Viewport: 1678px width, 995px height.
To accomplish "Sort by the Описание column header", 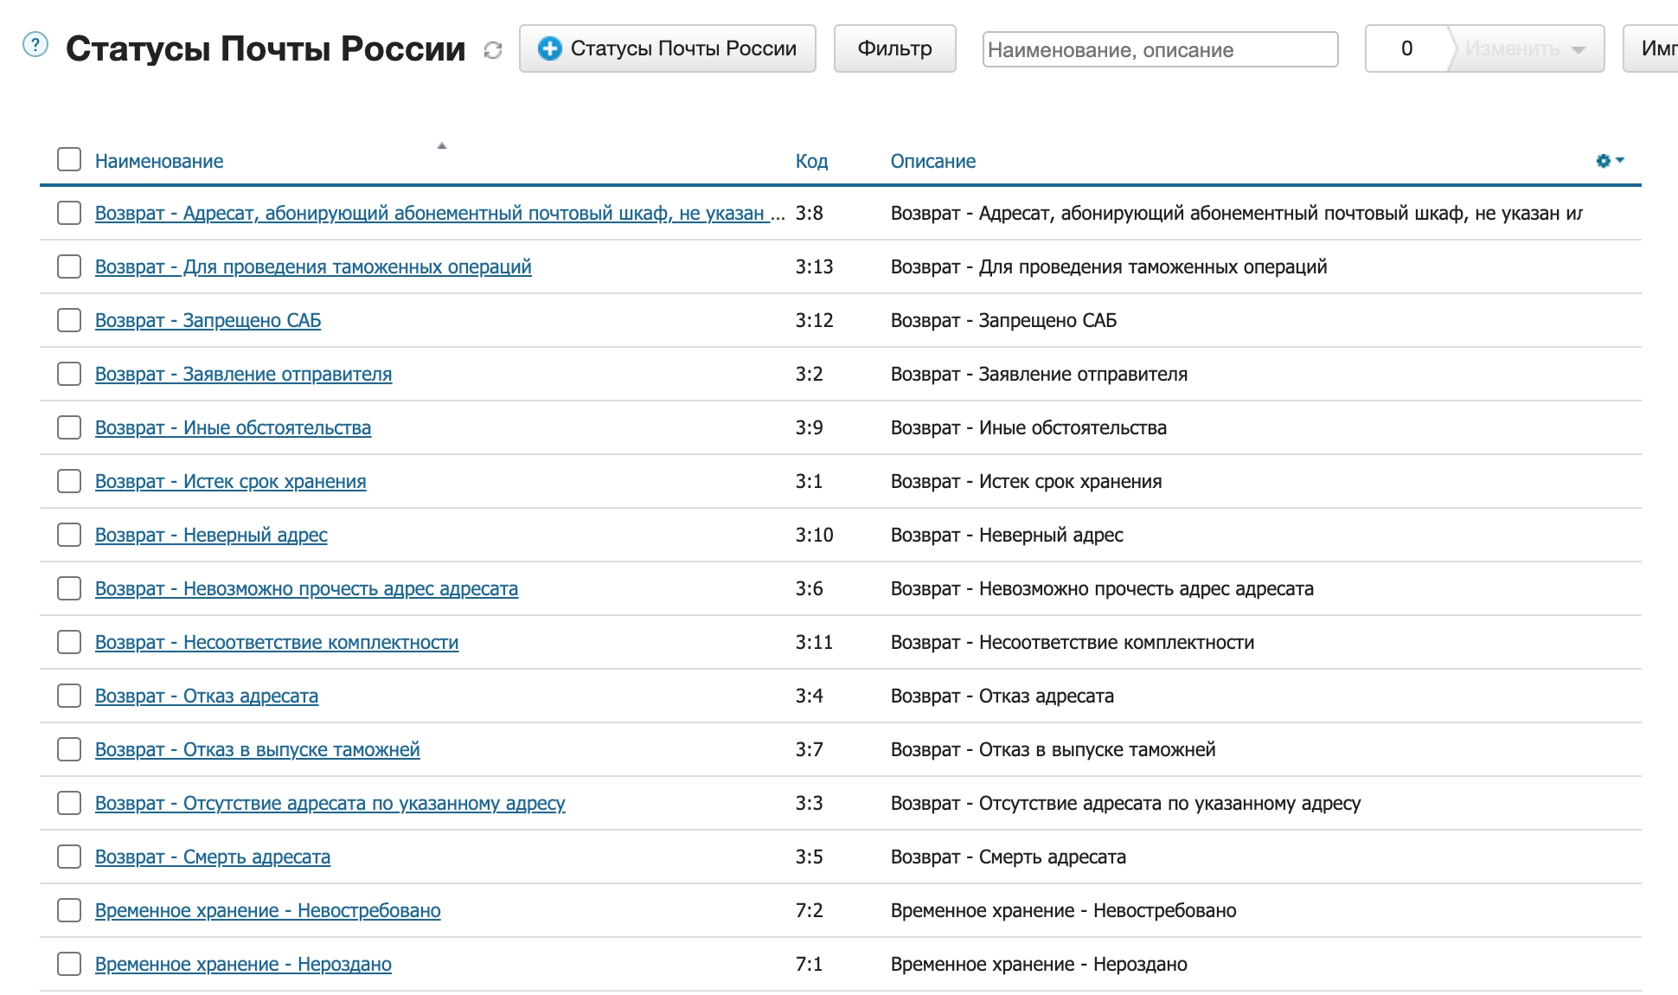I will tap(932, 161).
